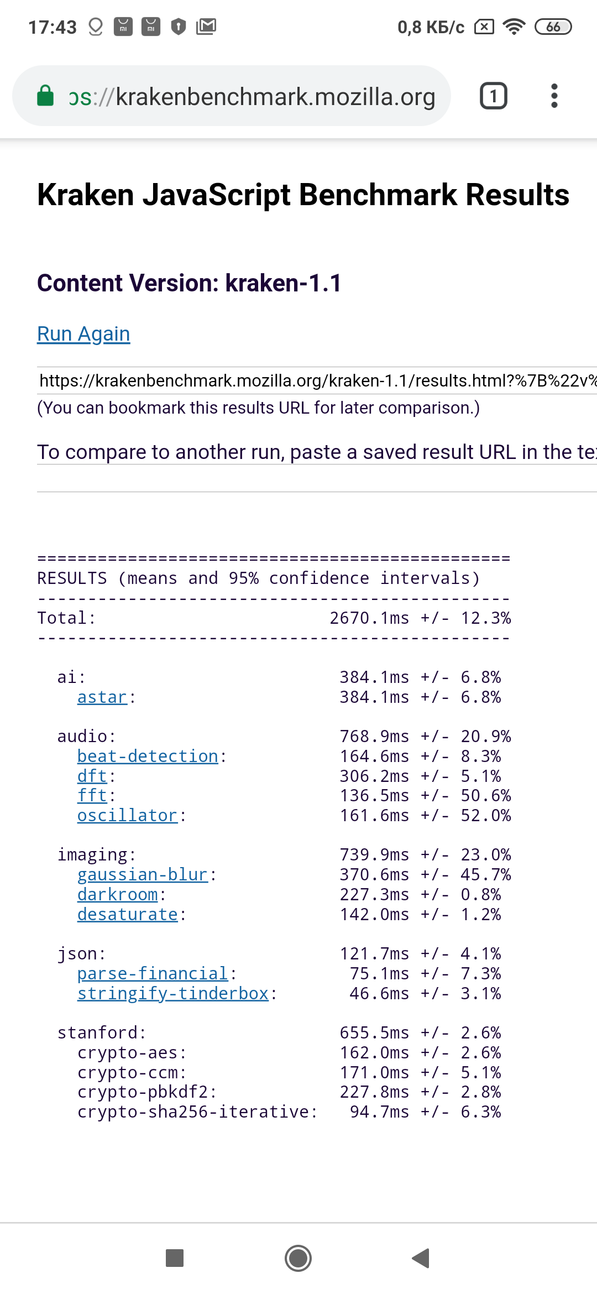Tap the Gmail notification icon in status bar
This screenshot has height=1294, width=597.
pyautogui.click(x=206, y=26)
